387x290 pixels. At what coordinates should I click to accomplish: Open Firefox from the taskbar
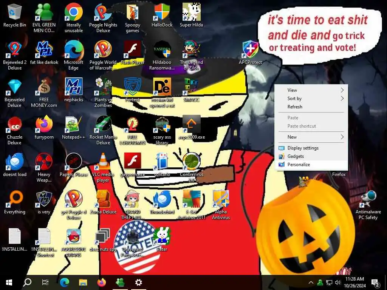coord(101,282)
